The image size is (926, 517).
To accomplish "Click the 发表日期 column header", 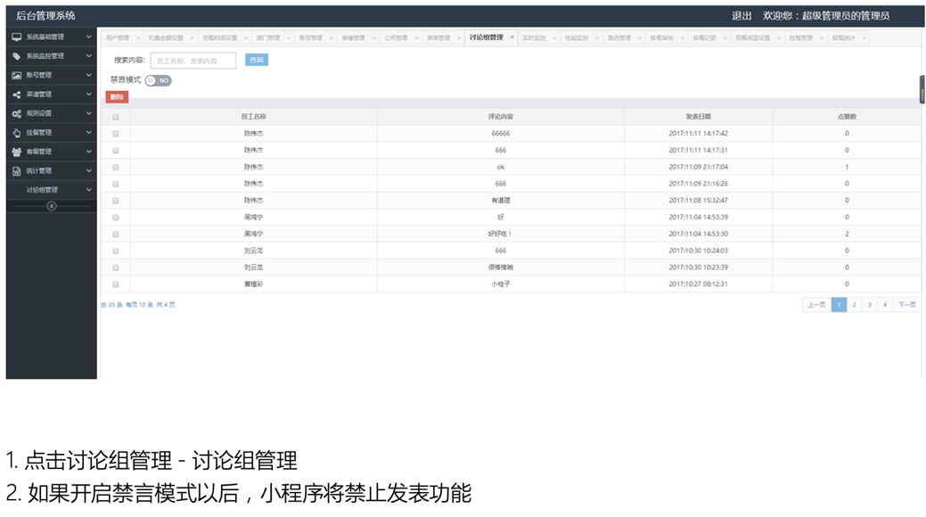I will pyautogui.click(x=698, y=117).
